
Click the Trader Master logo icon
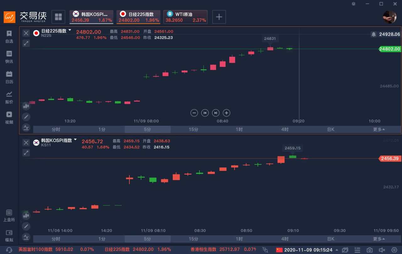[9, 17]
